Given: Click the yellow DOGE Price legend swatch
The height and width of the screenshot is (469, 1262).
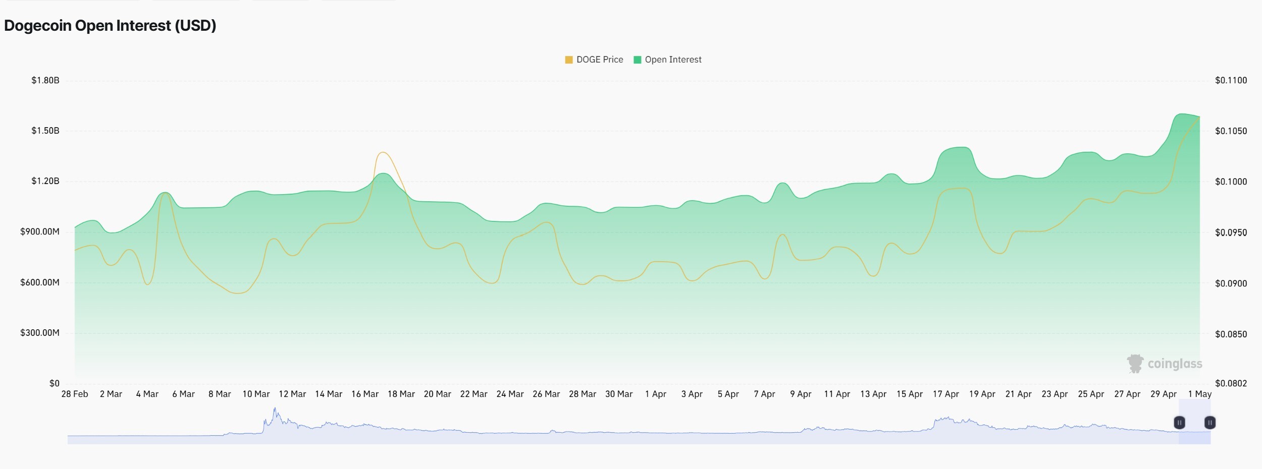Looking at the screenshot, I should [569, 60].
